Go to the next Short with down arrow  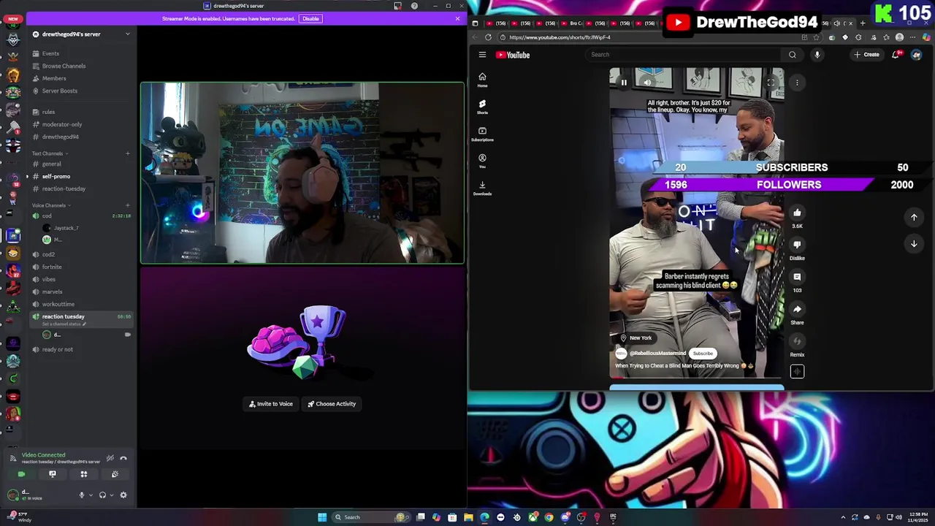coord(914,244)
